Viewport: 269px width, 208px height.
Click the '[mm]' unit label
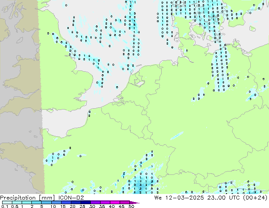coord(47,198)
